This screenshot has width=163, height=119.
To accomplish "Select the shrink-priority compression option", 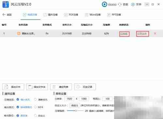I will coord(18,99).
